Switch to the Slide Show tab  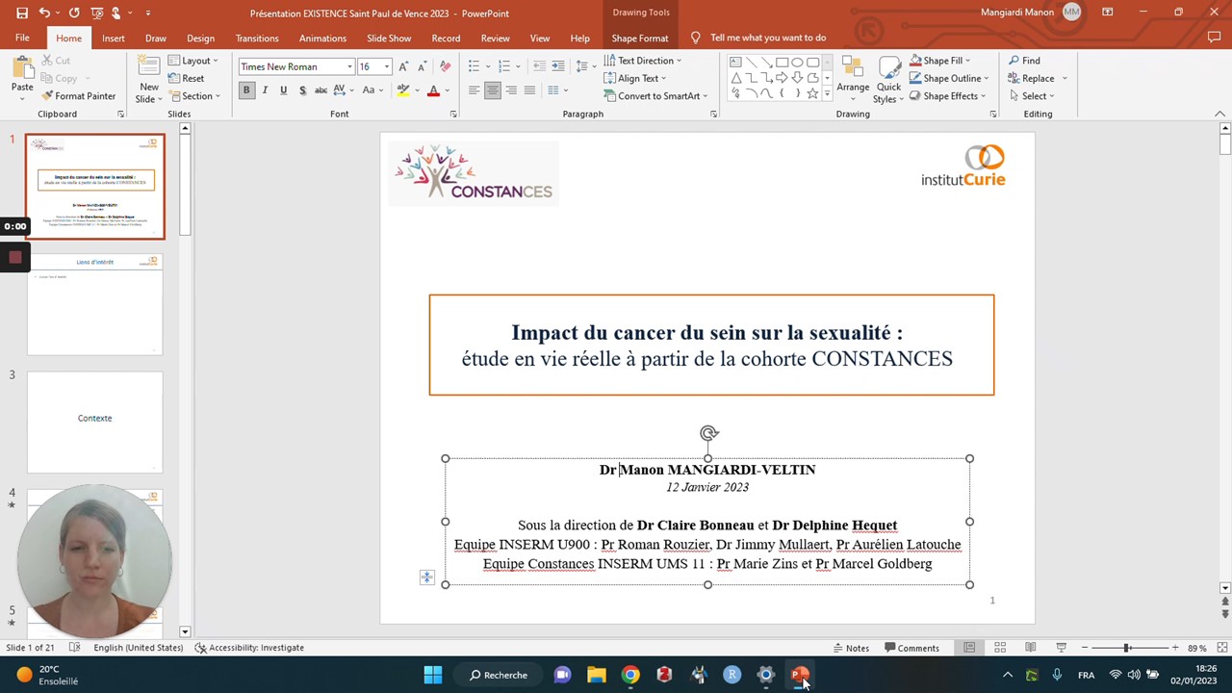point(389,38)
